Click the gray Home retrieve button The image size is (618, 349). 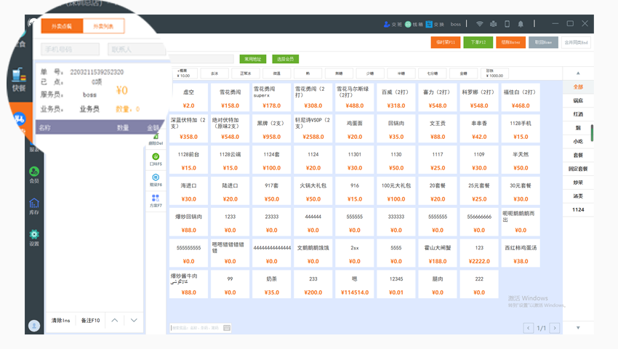coord(543,42)
